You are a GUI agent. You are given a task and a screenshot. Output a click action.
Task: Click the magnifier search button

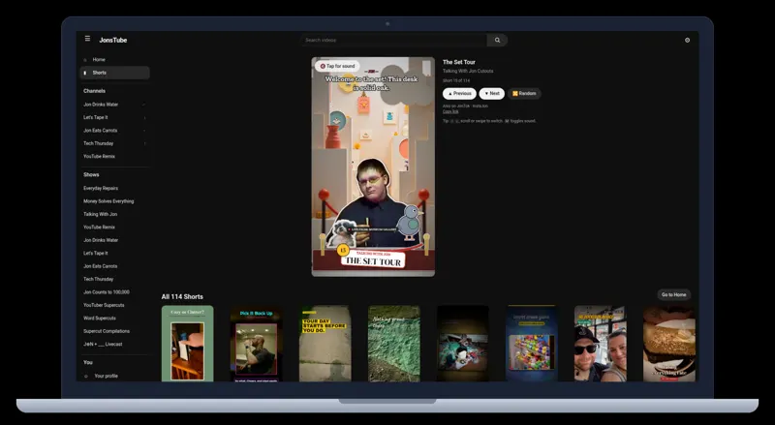tap(497, 40)
